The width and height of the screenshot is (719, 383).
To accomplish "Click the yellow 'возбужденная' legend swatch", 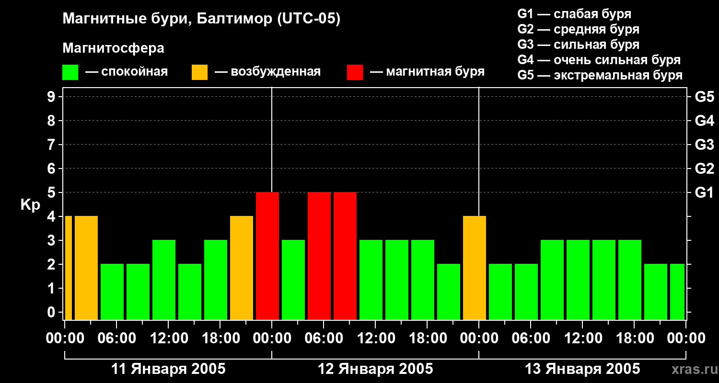I will pyautogui.click(x=199, y=72).
